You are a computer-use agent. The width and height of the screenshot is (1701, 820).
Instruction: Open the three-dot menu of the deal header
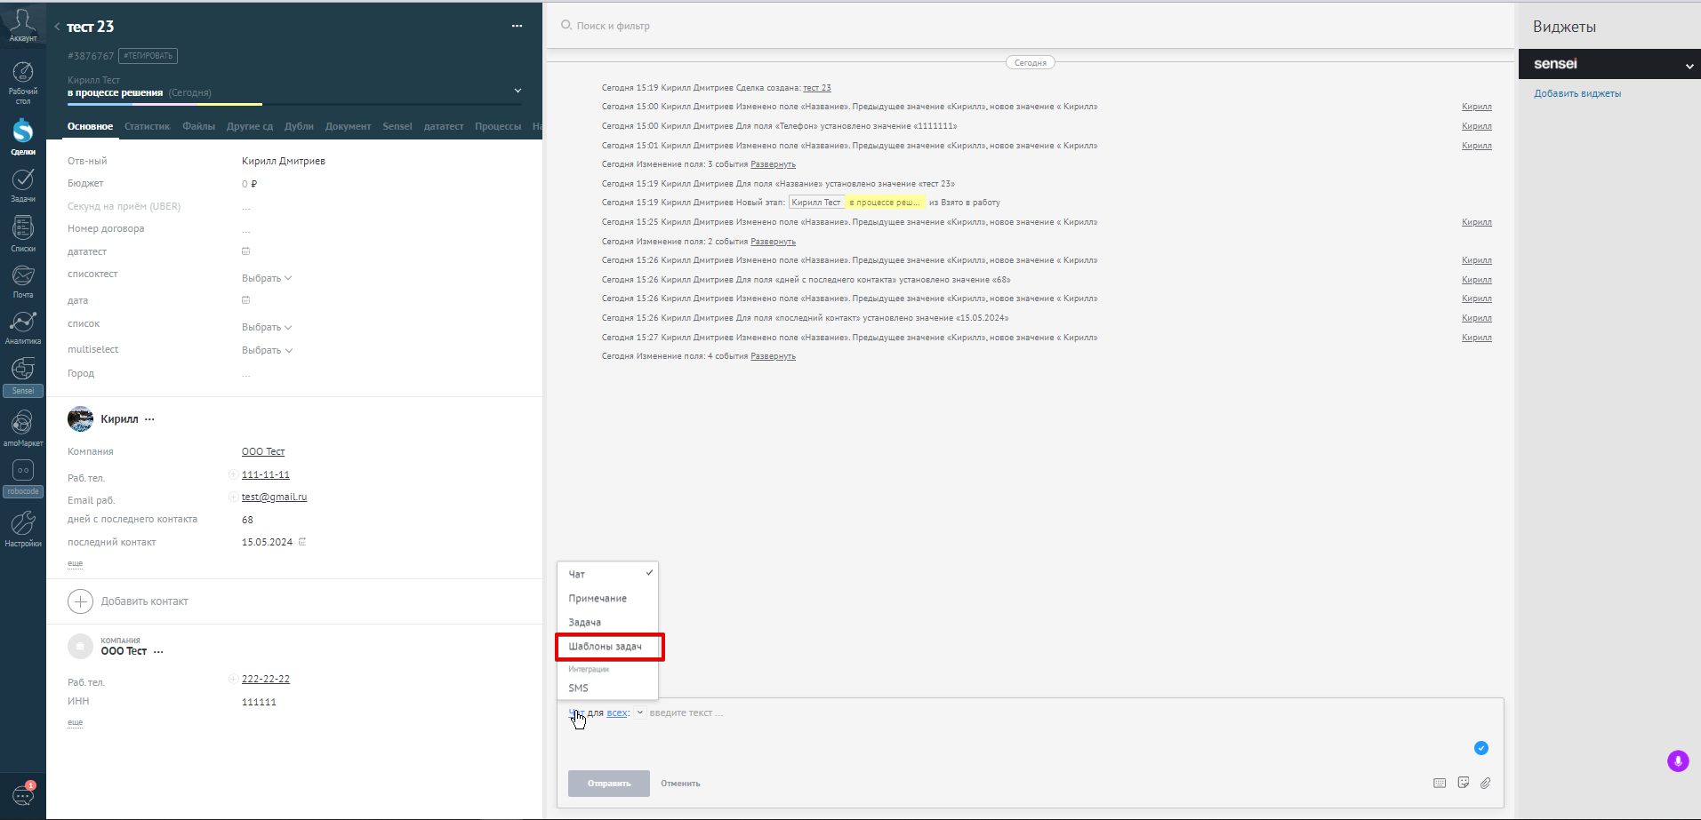coord(517,26)
